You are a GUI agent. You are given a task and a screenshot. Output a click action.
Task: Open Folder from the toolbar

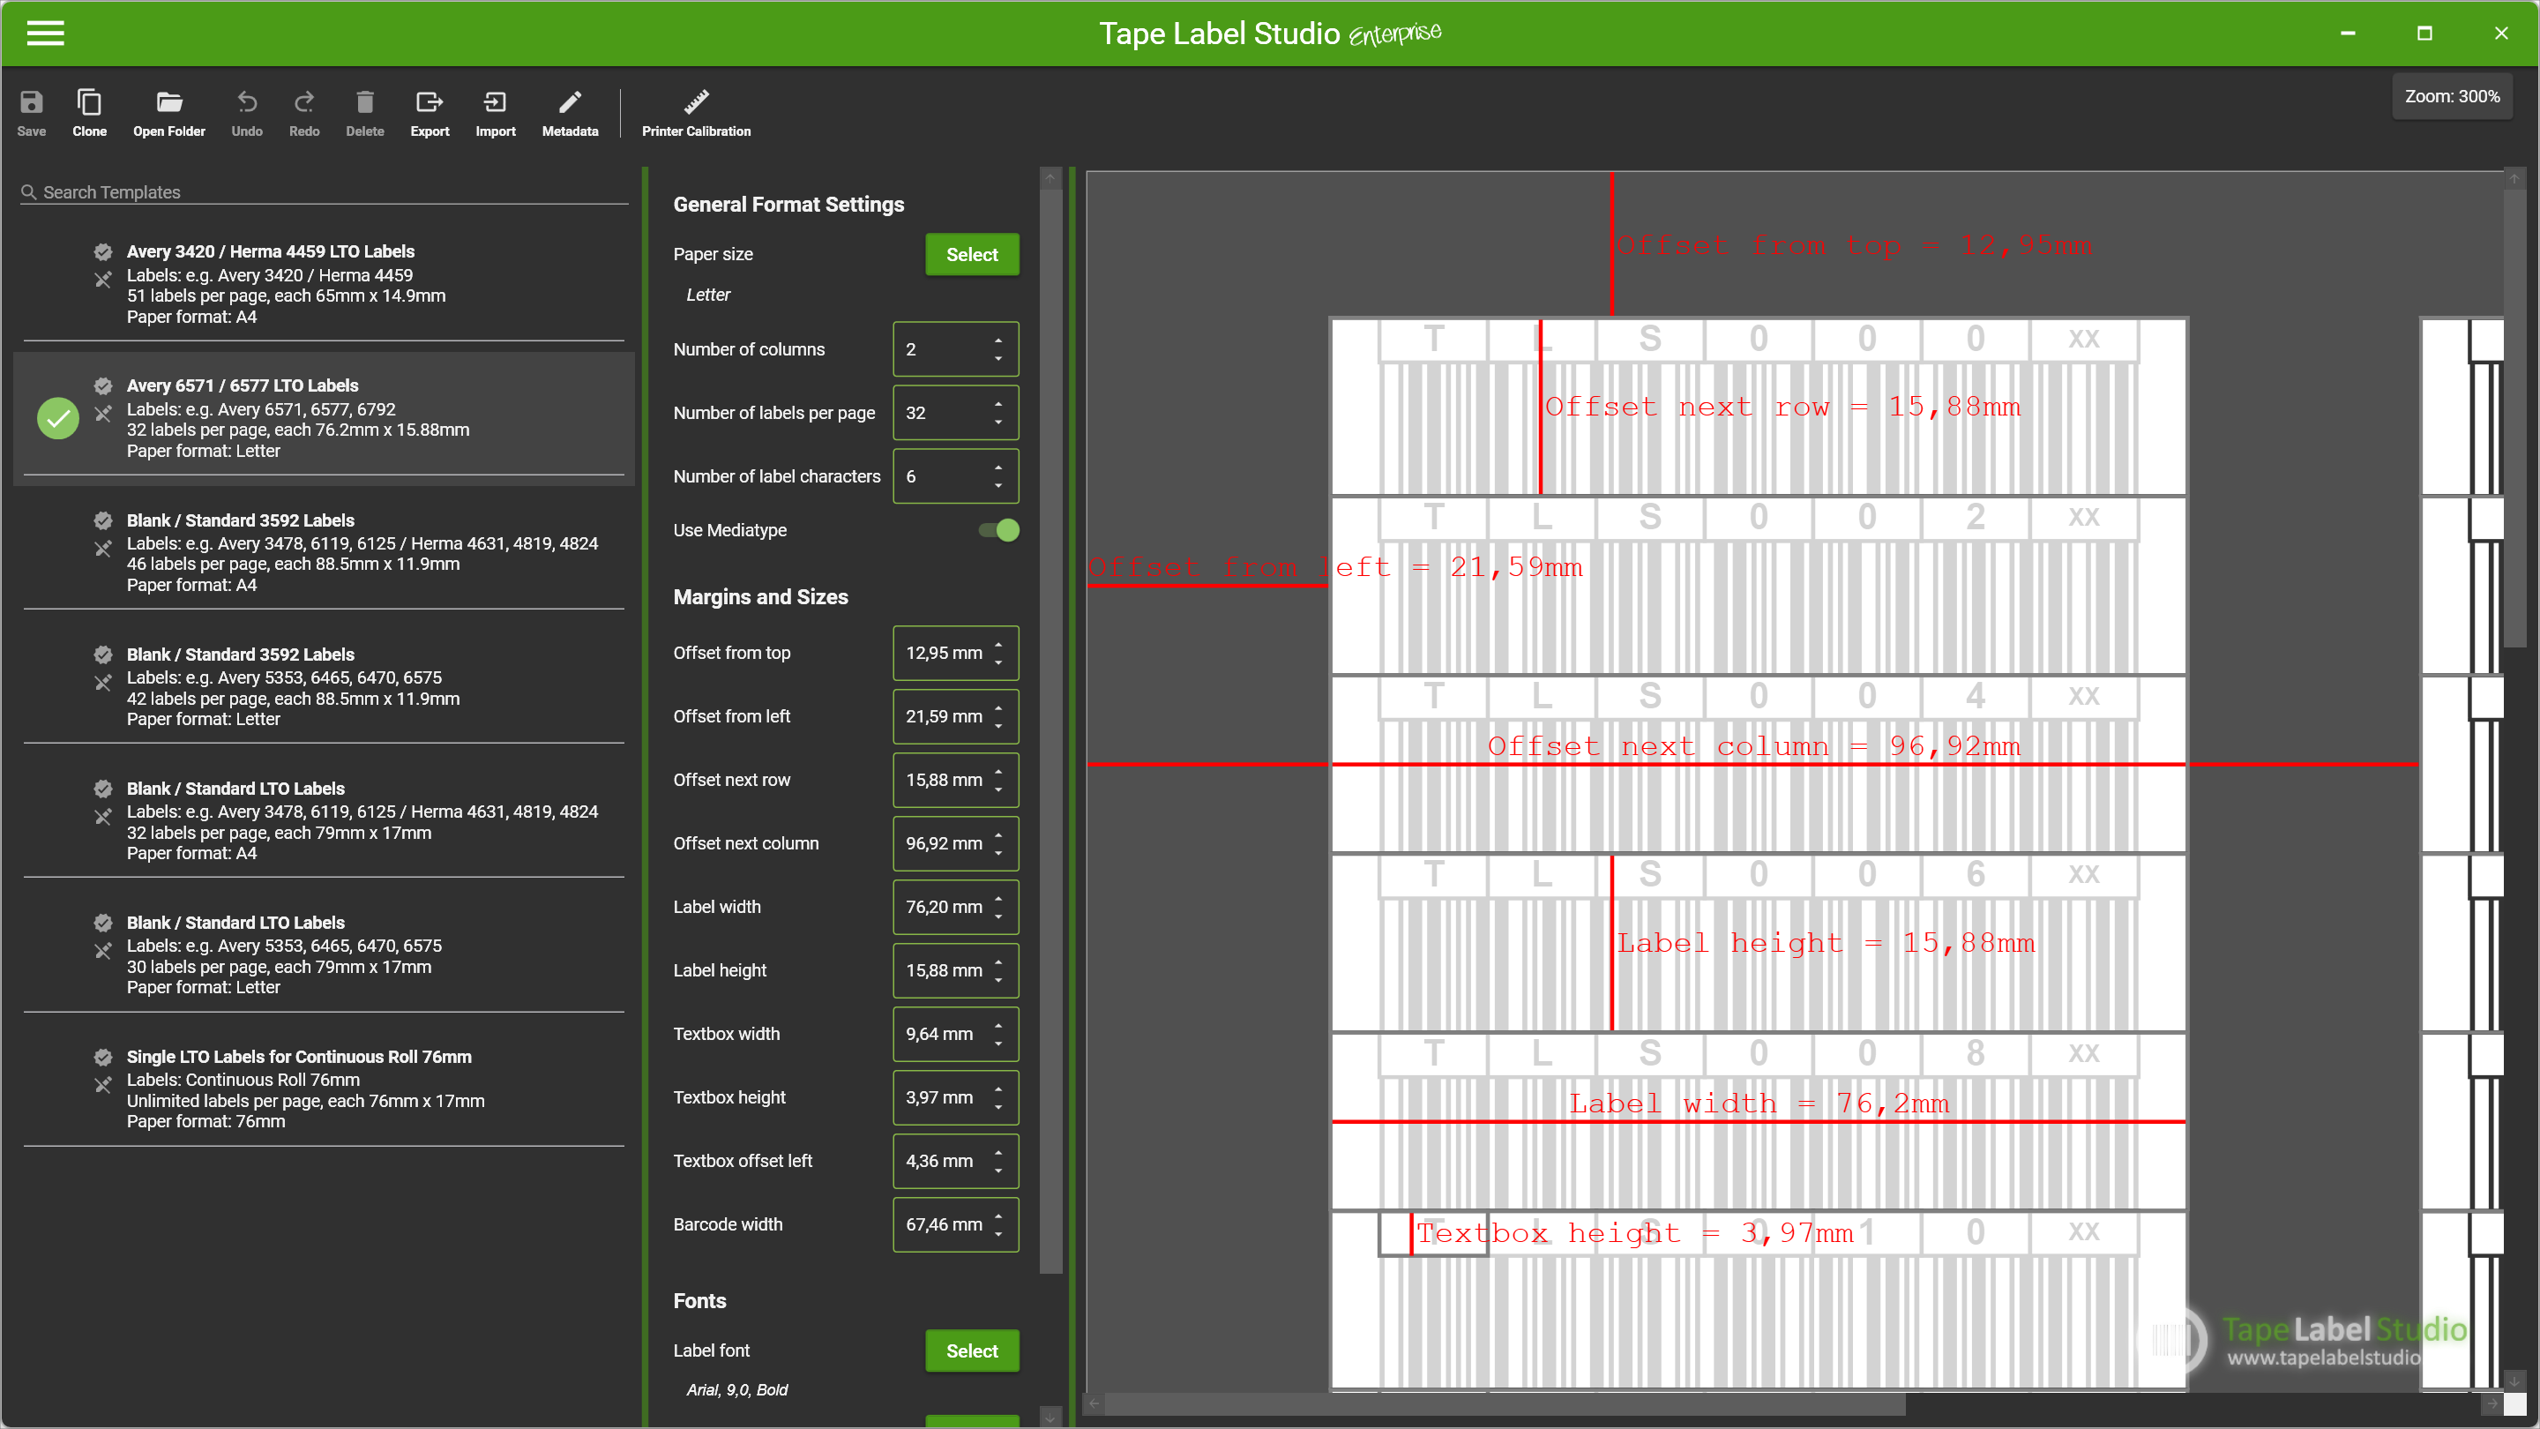(168, 114)
